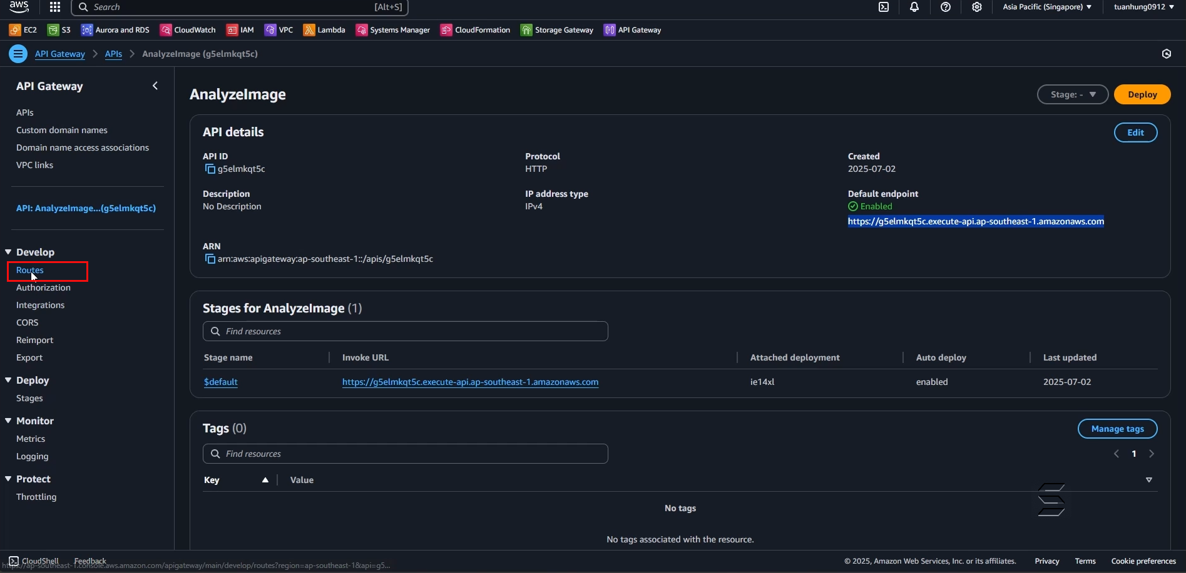Go to API Gateway breadcrumb
The width and height of the screenshot is (1186, 573).
[x=59, y=54]
